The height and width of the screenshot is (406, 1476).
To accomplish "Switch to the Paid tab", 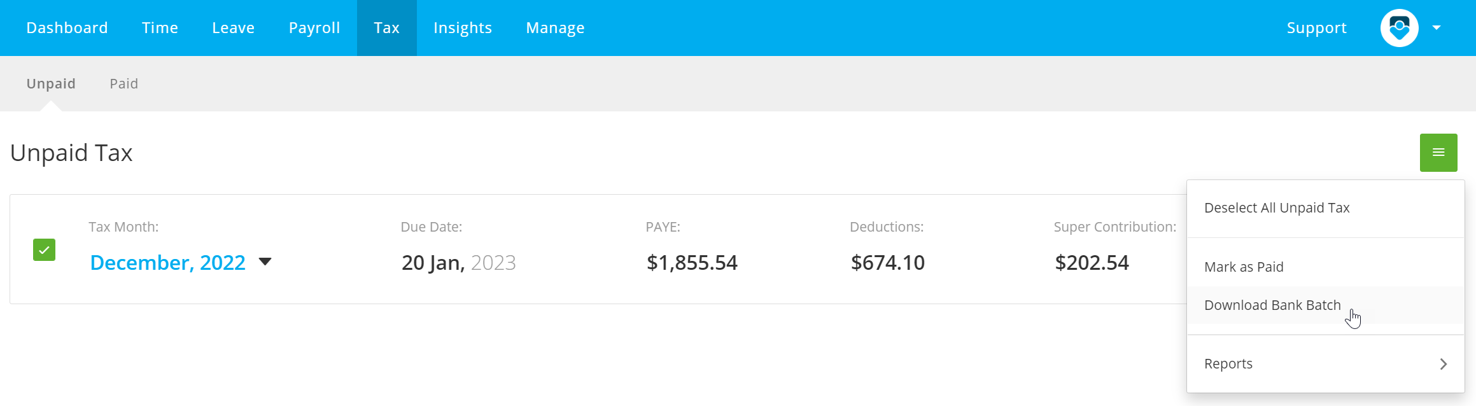I will [x=123, y=84].
